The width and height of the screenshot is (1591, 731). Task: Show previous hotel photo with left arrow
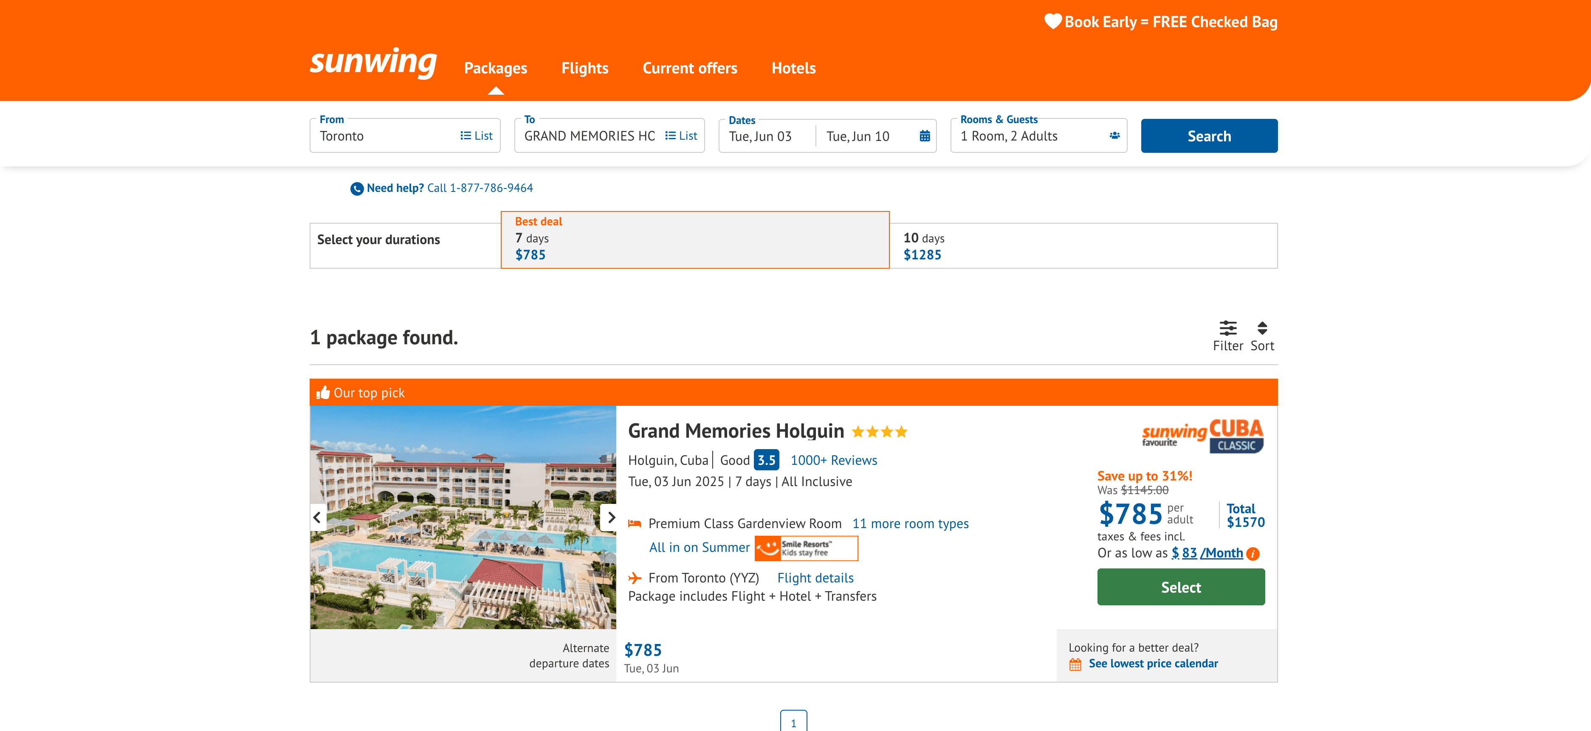pyautogui.click(x=317, y=517)
